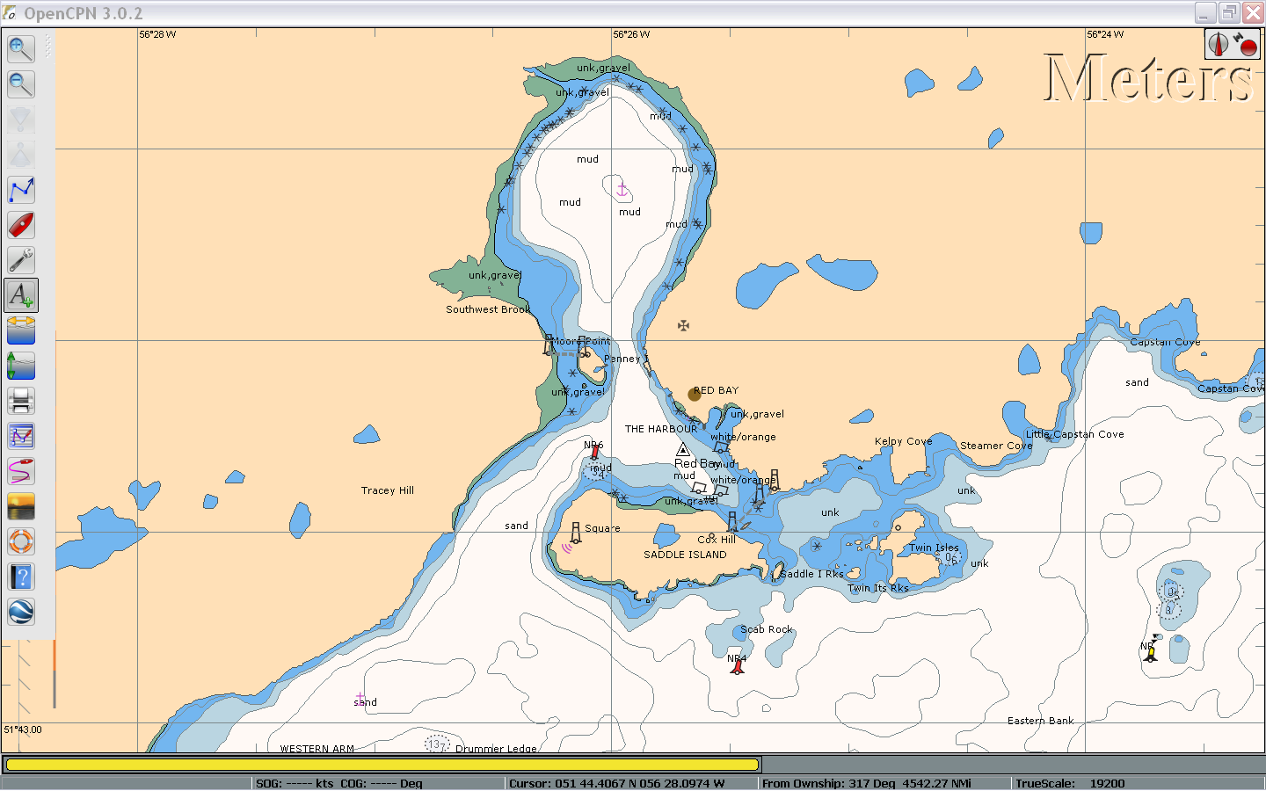Click the Zoom Out magnifier tool
The height and width of the screenshot is (791, 1266).
(x=21, y=84)
